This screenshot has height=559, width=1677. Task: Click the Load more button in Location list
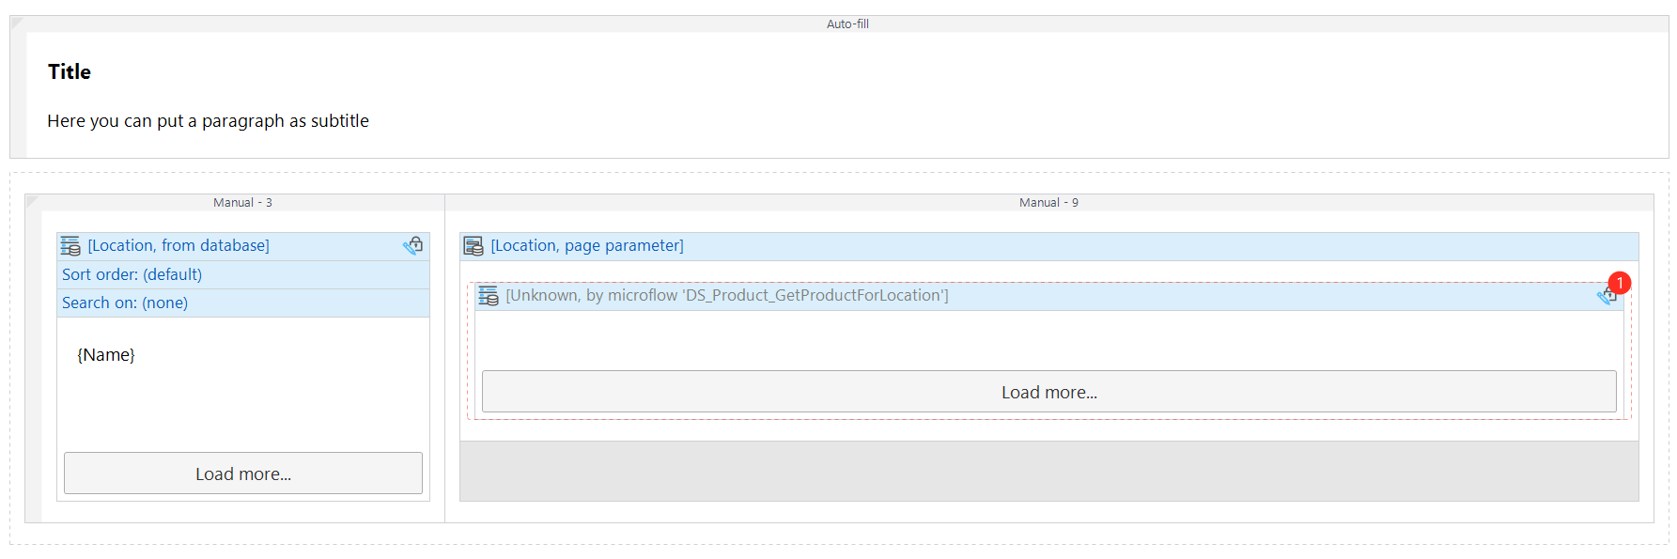243,474
